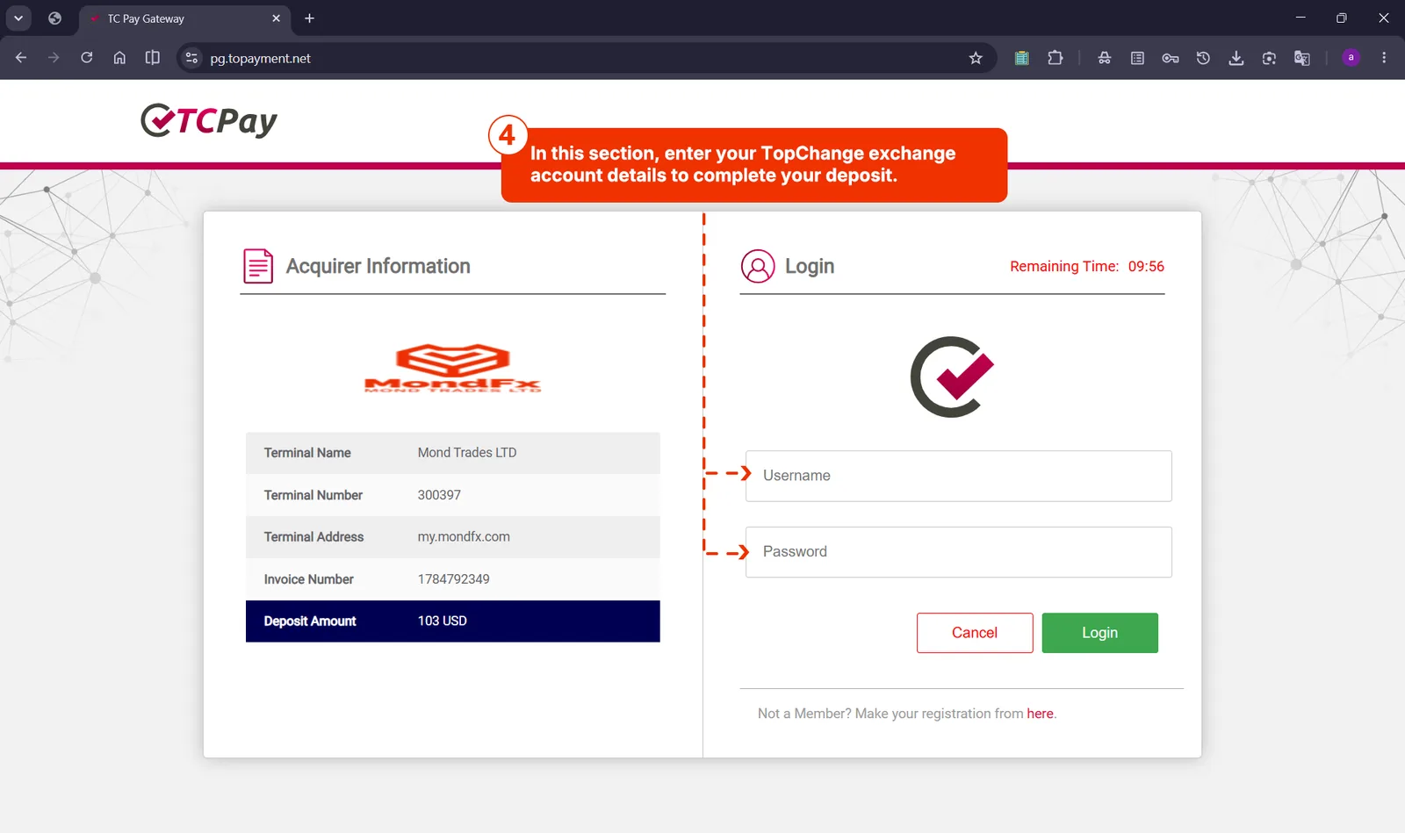Go to browser home page
This screenshot has height=833, width=1405.
119,58
